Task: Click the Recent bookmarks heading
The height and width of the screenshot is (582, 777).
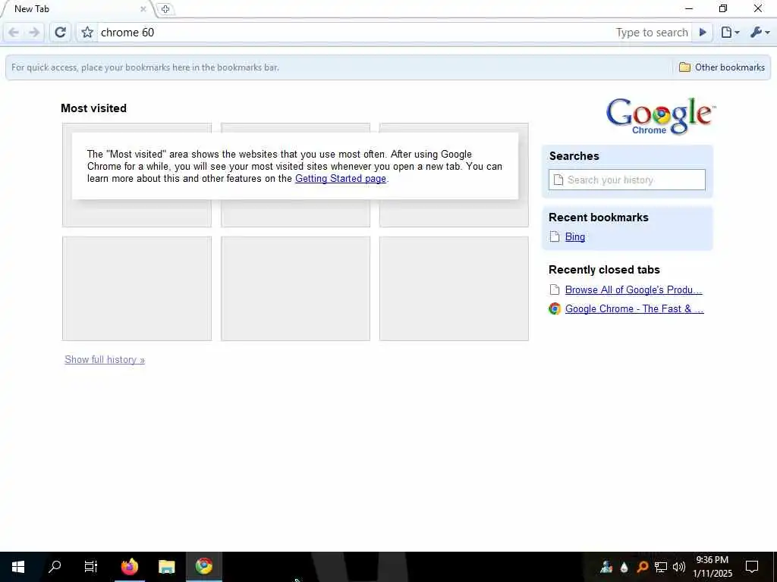Action: [598, 217]
